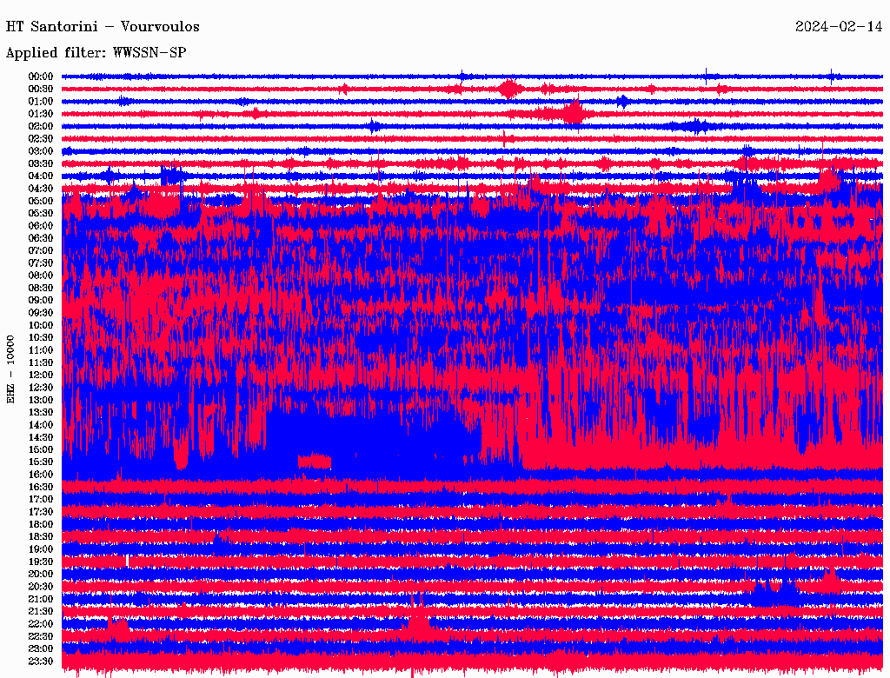Select the 16:30 time label

tap(41, 488)
